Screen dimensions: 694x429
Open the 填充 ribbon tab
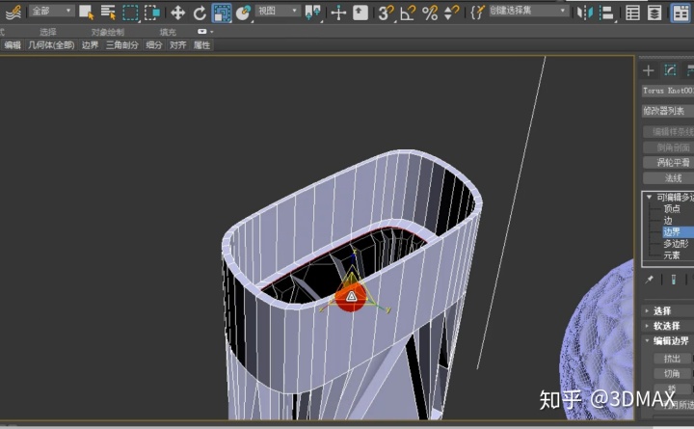168,32
